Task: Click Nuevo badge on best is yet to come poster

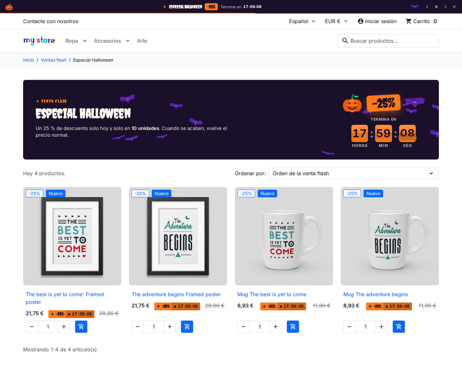Action: [55, 193]
